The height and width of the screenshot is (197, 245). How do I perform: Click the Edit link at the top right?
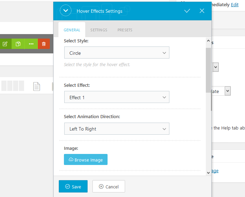coord(235,5)
